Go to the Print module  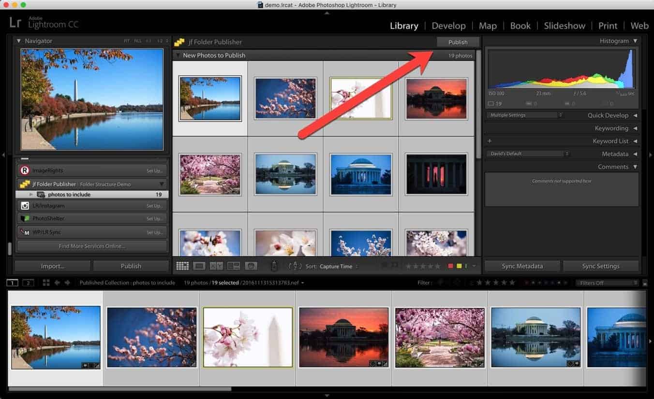[608, 26]
